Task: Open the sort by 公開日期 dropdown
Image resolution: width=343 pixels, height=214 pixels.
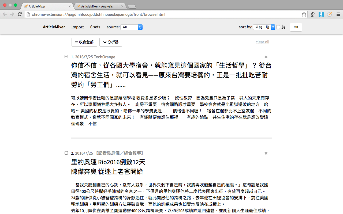Action: [x=264, y=27]
